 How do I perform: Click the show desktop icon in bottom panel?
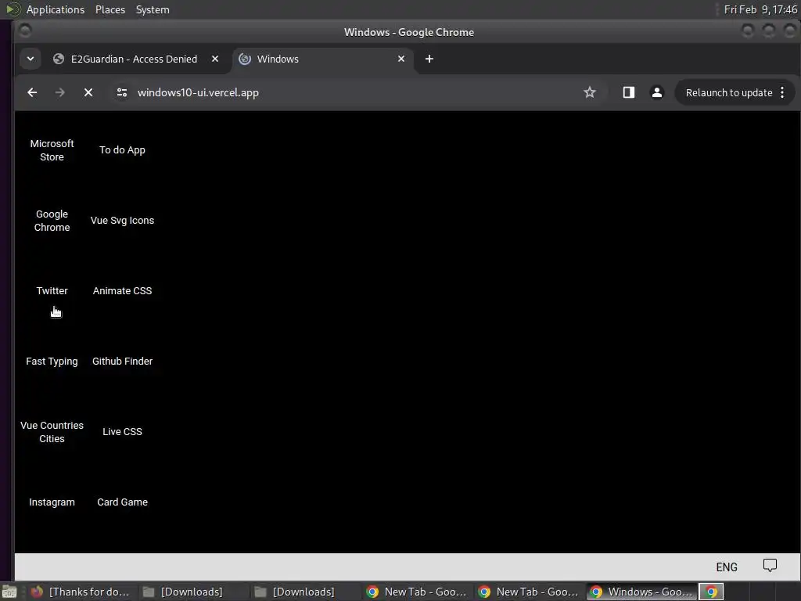(x=9, y=592)
